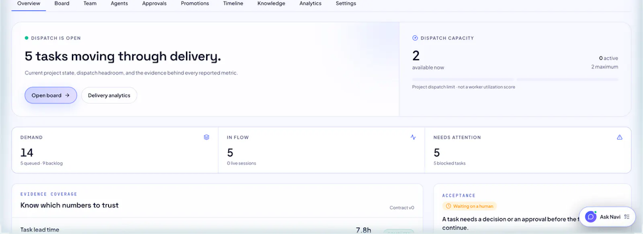Click the '2 maximum' capacity text
This screenshot has width=643, height=234.
605,67
